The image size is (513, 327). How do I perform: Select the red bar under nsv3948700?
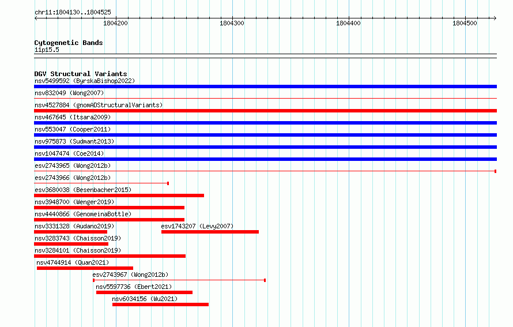tap(110, 208)
